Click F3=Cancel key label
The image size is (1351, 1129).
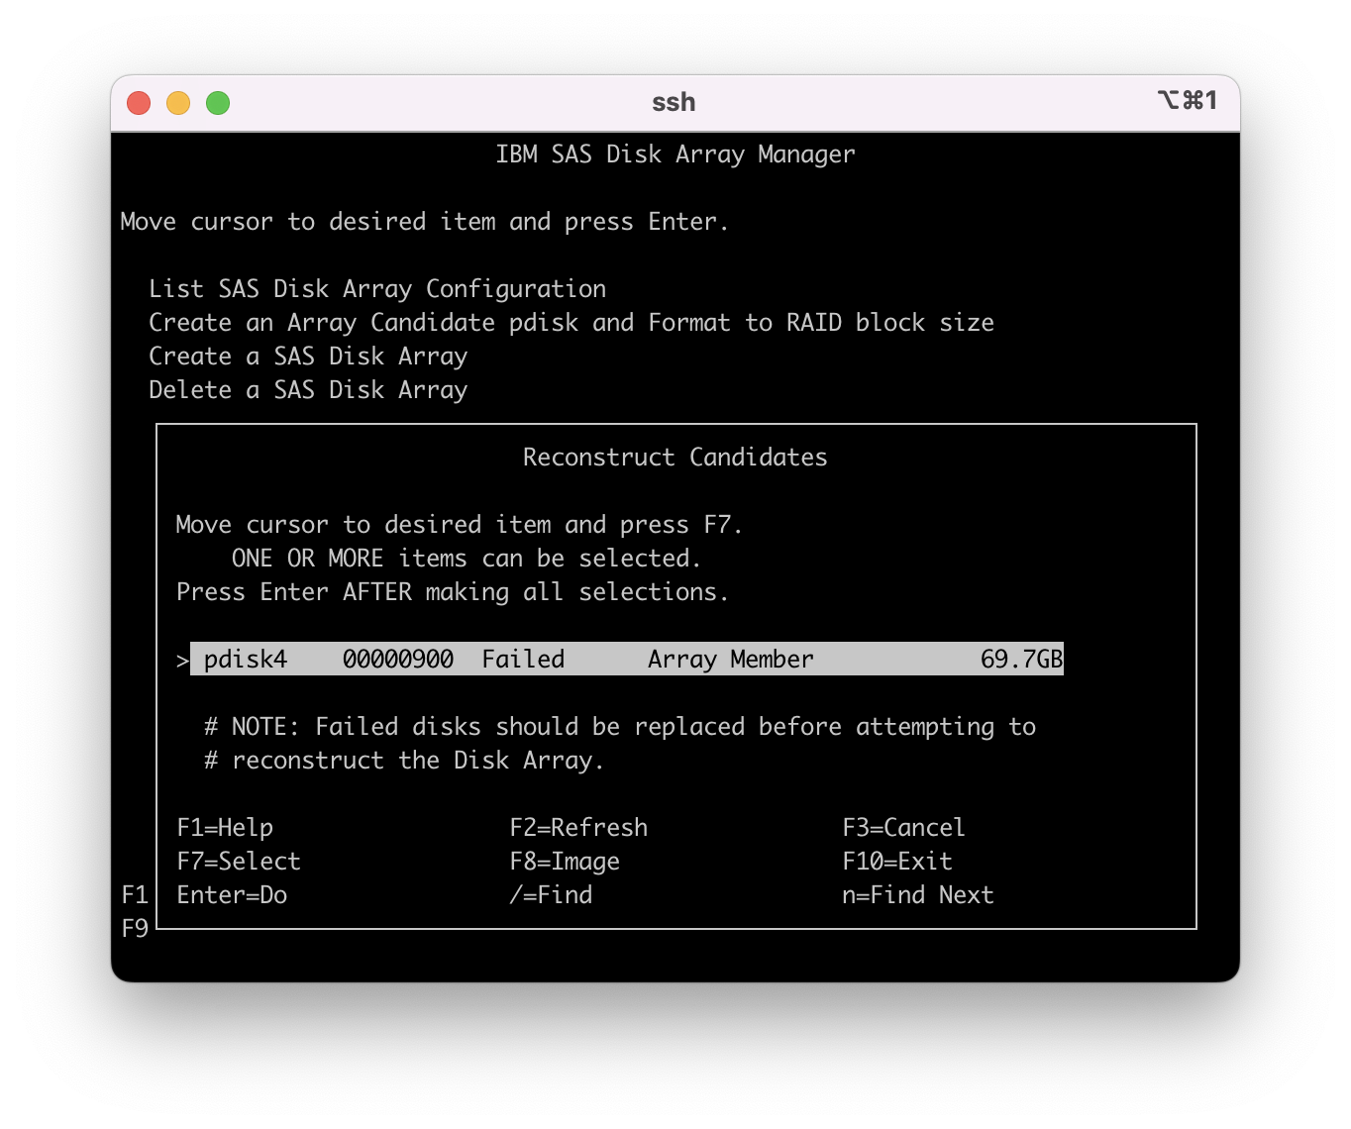pyautogui.click(x=903, y=828)
